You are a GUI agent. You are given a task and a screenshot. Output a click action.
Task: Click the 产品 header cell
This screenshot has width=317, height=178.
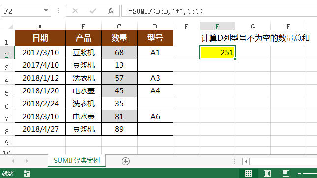83,38
